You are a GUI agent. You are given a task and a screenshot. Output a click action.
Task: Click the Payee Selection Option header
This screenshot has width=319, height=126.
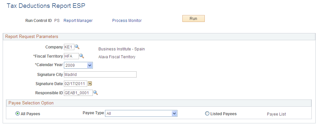click(31, 103)
